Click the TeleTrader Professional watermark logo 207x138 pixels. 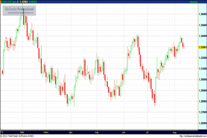(19, 9)
